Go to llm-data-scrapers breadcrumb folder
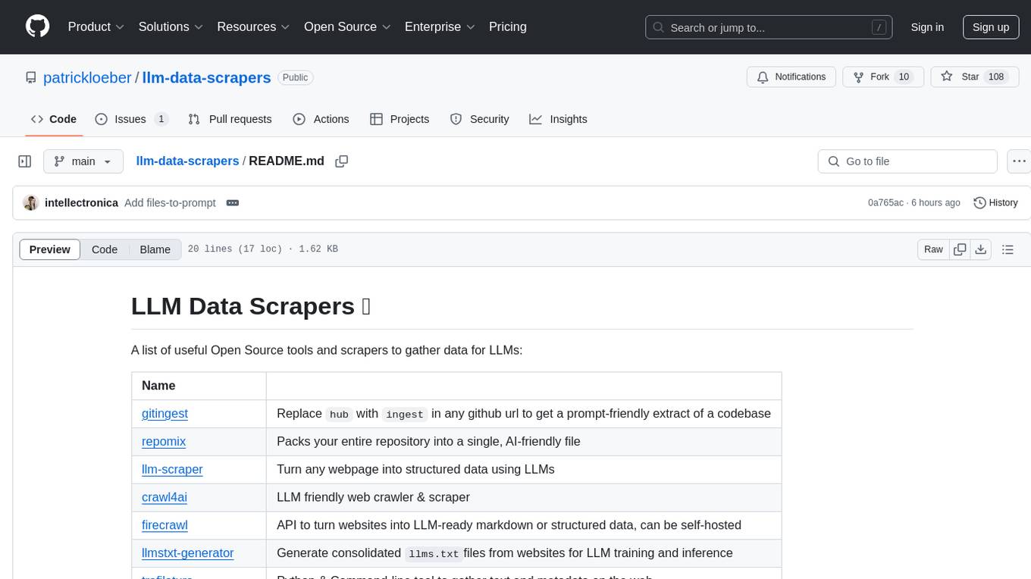The height and width of the screenshot is (579, 1031). click(187, 161)
